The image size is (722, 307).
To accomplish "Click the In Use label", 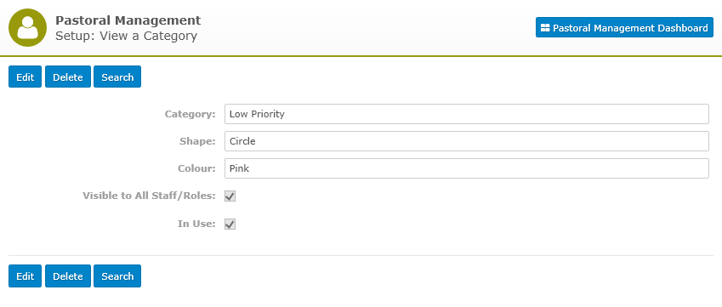I will (x=196, y=225).
